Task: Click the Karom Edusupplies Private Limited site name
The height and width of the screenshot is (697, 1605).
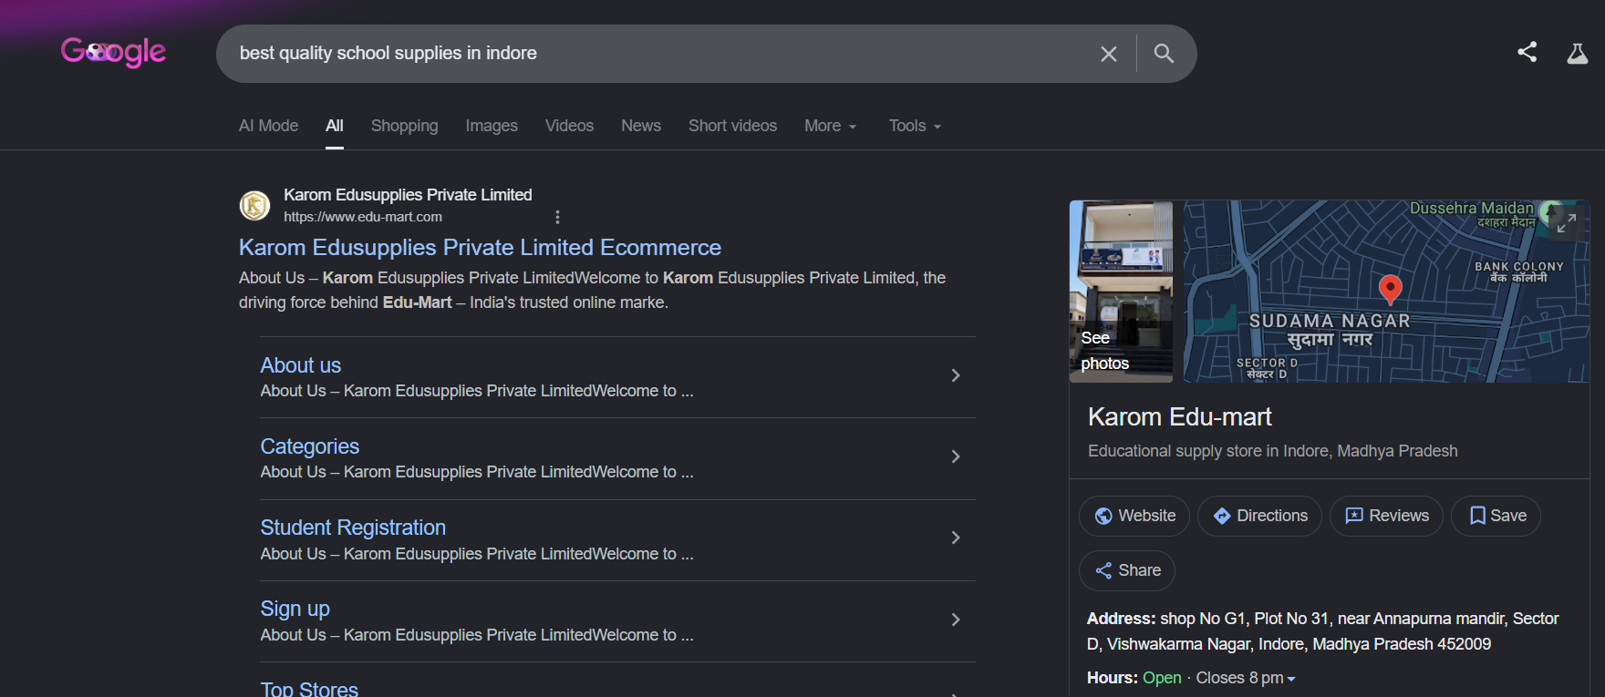Action: click(408, 195)
